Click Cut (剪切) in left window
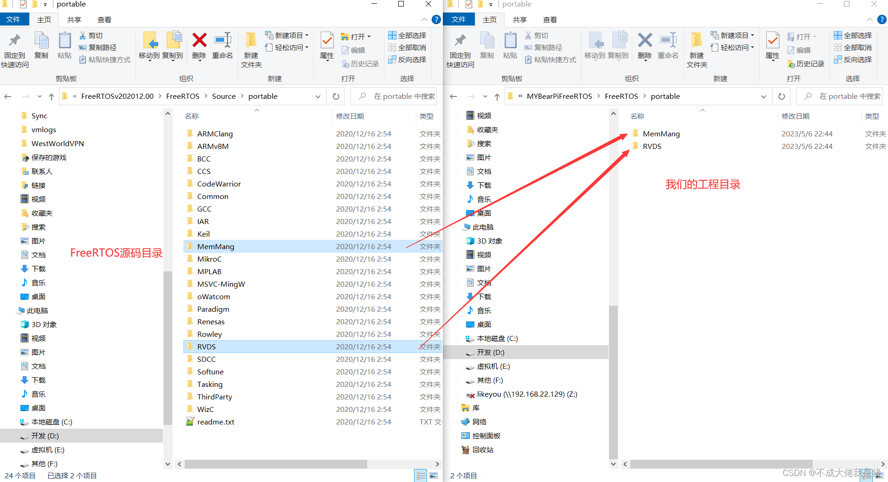Image resolution: width=888 pixels, height=482 pixels. [x=91, y=35]
